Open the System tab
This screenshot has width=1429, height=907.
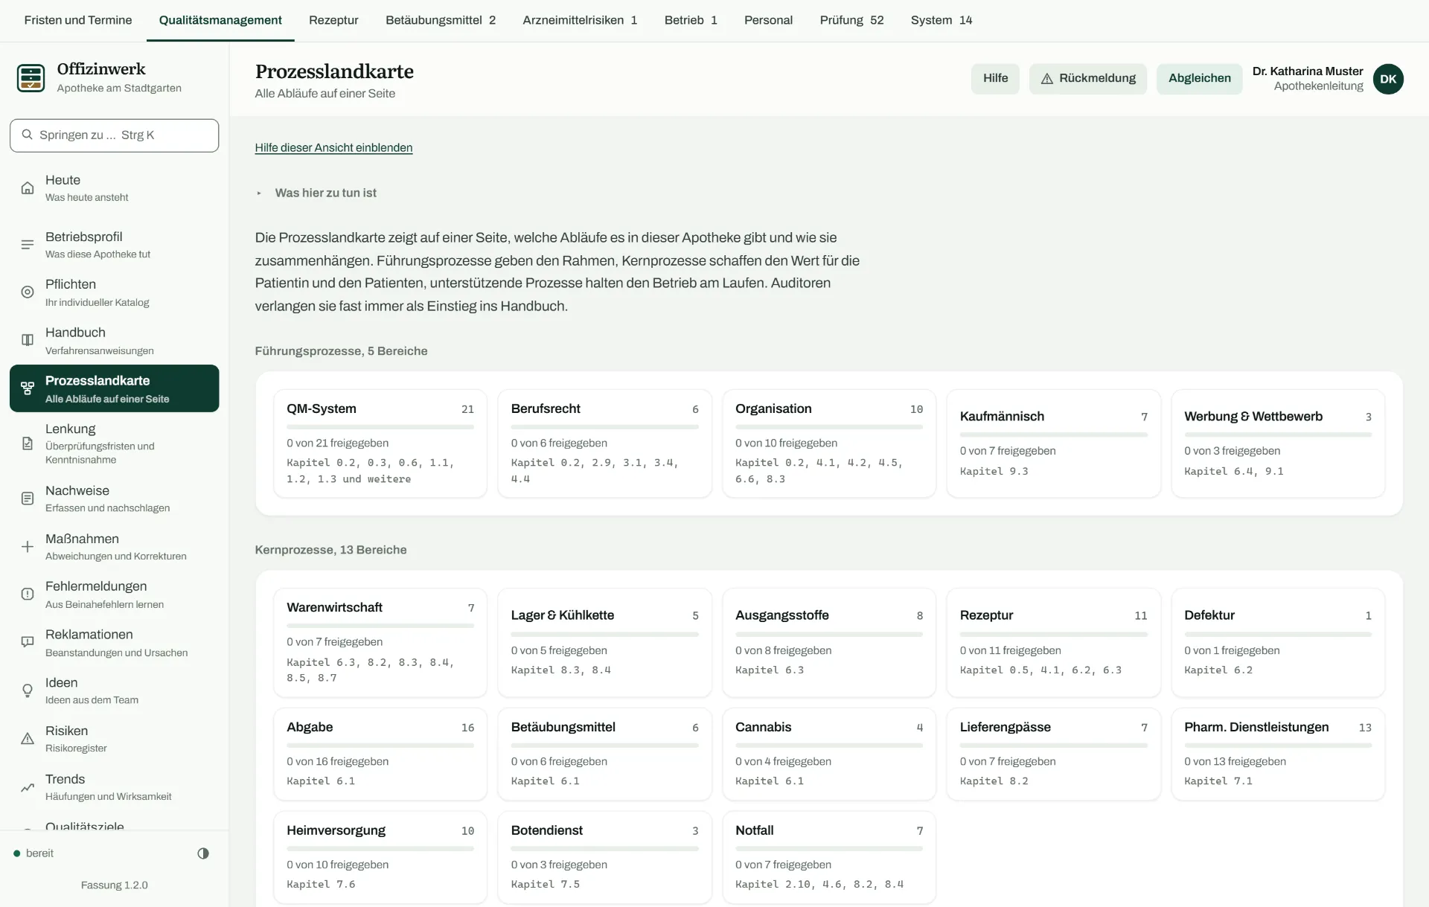pos(942,20)
